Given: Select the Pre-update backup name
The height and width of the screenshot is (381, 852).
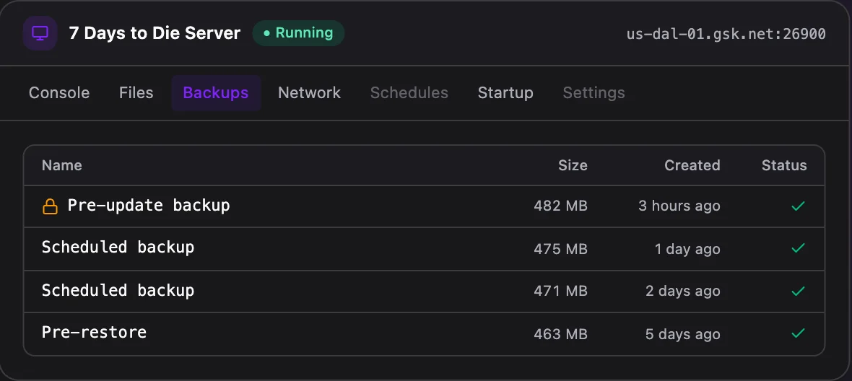Looking at the screenshot, I should 149,206.
